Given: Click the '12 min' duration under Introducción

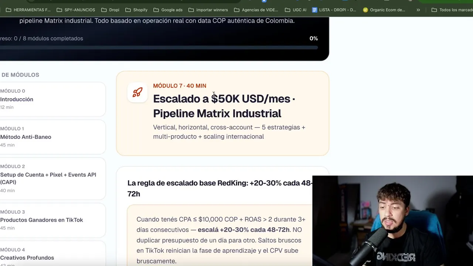Looking at the screenshot, I should (7, 107).
